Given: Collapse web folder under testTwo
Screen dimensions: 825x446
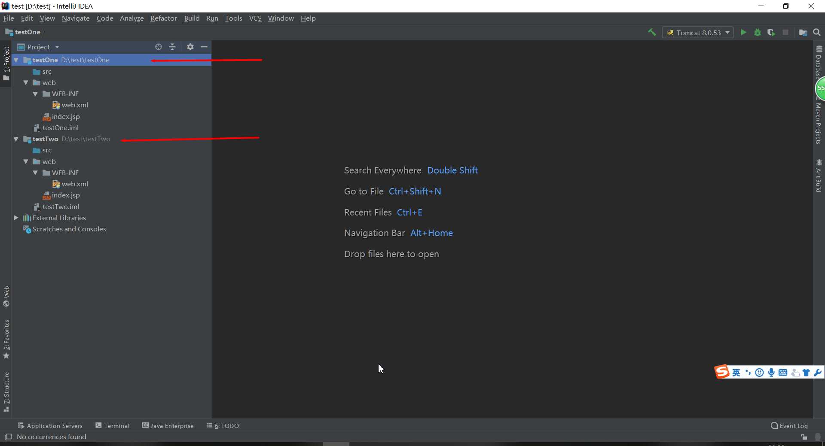Looking at the screenshot, I should 26,161.
